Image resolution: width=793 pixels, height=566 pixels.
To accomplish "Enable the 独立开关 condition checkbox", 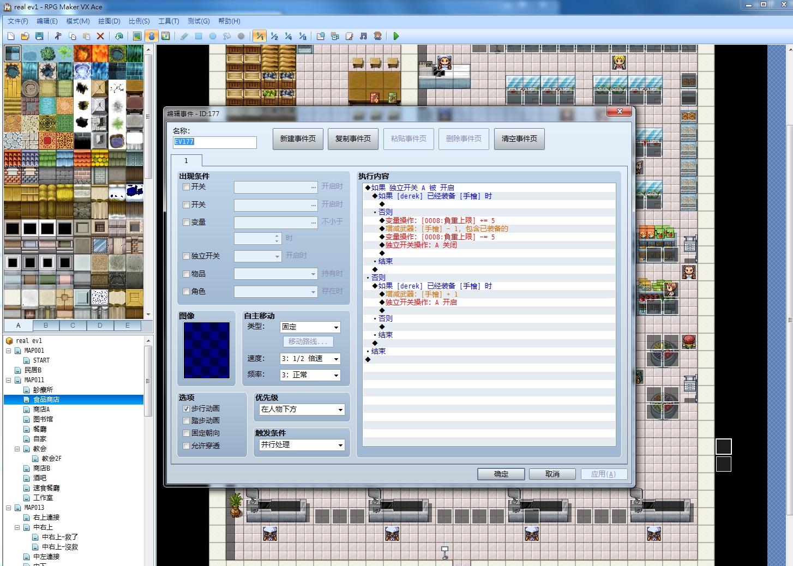I will point(187,256).
